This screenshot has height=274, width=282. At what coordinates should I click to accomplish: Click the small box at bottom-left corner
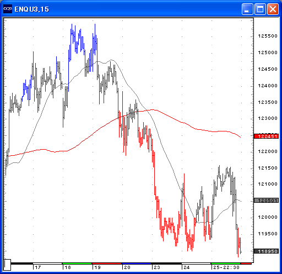tap(7, 265)
